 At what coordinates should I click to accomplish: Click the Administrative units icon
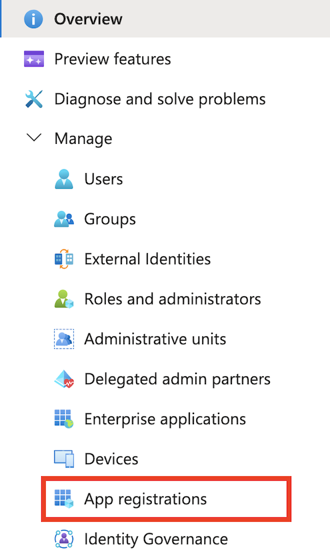coord(64,339)
